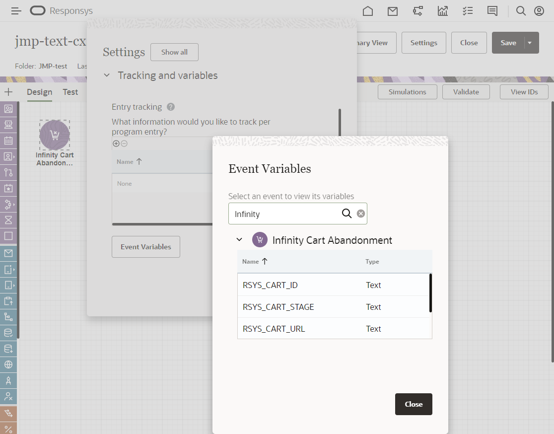Screen dimensions: 554x434
Task: Click the Settings panel vertical scrollbar
Action: pyautogui.click(x=340, y=122)
